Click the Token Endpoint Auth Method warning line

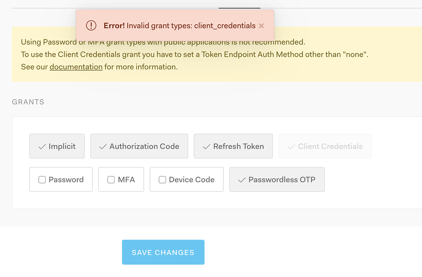pyautogui.click(x=195, y=54)
